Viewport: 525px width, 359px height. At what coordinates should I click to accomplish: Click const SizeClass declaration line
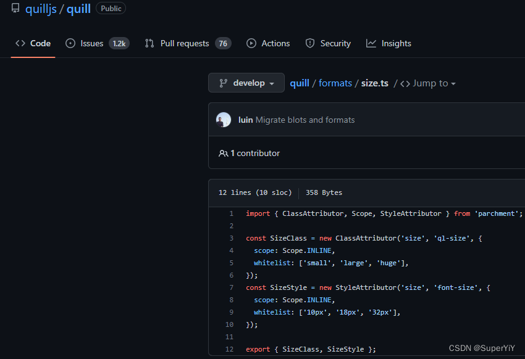click(x=364, y=238)
